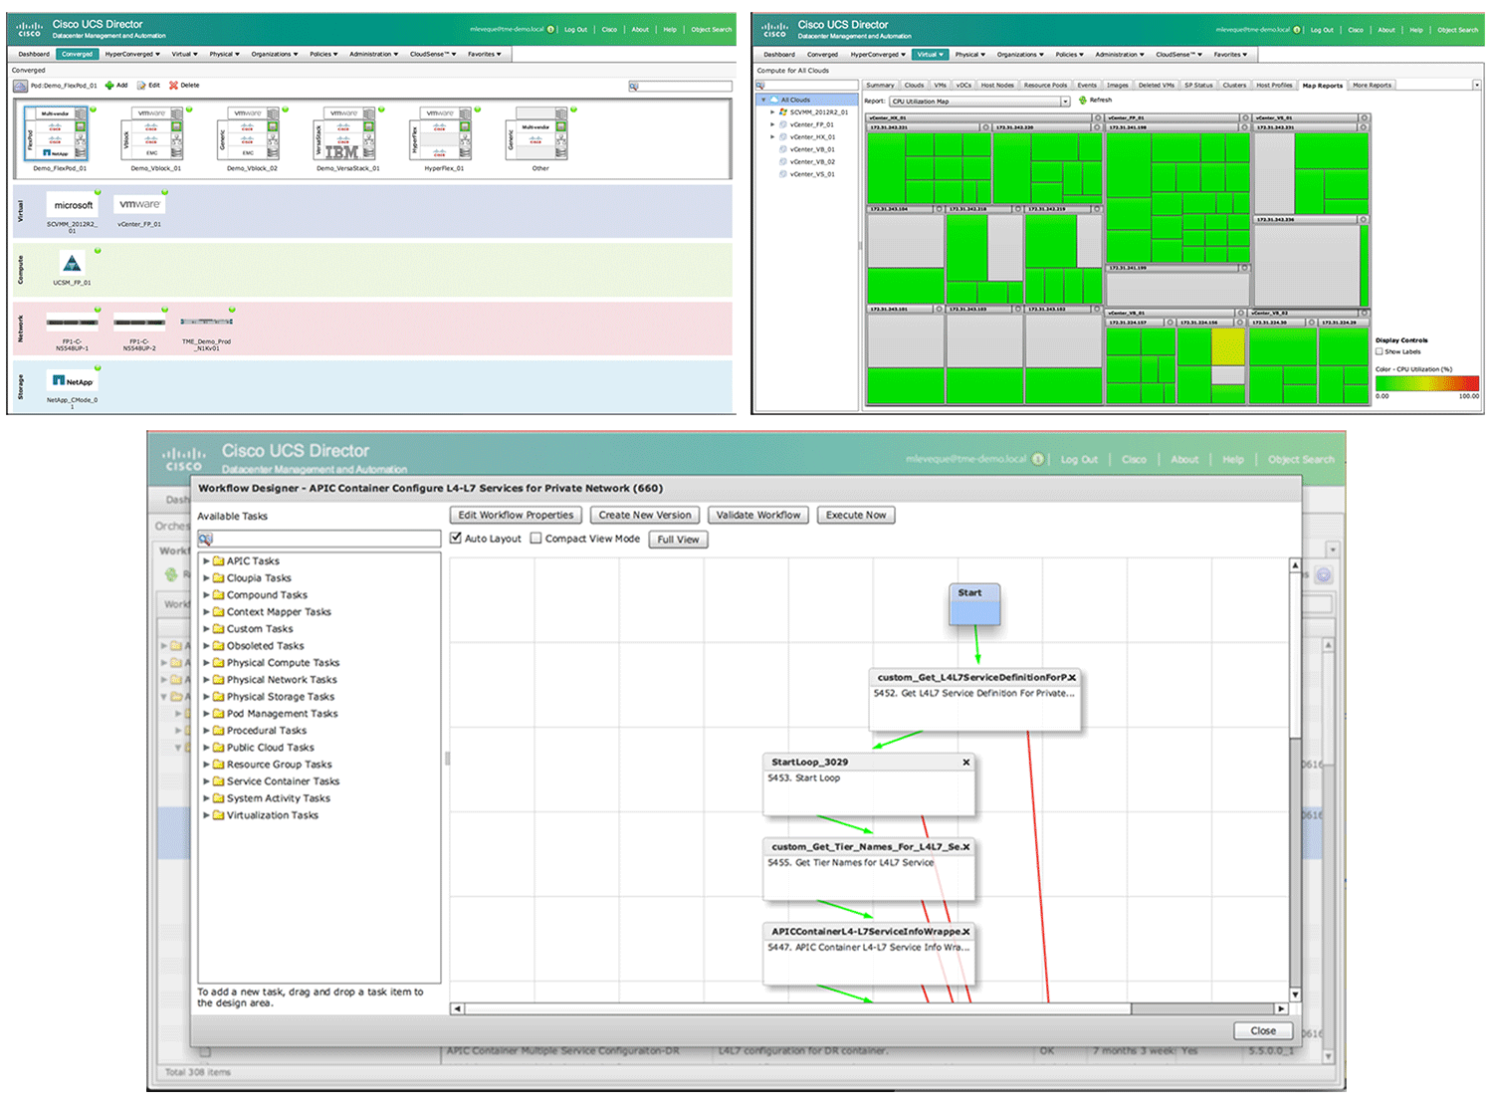
Task: Click the yellow cell in the CPU treemap
Action: (x=1228, y=347)
